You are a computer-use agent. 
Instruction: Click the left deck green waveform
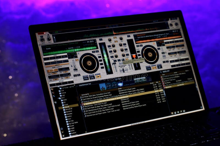[70, 51]
